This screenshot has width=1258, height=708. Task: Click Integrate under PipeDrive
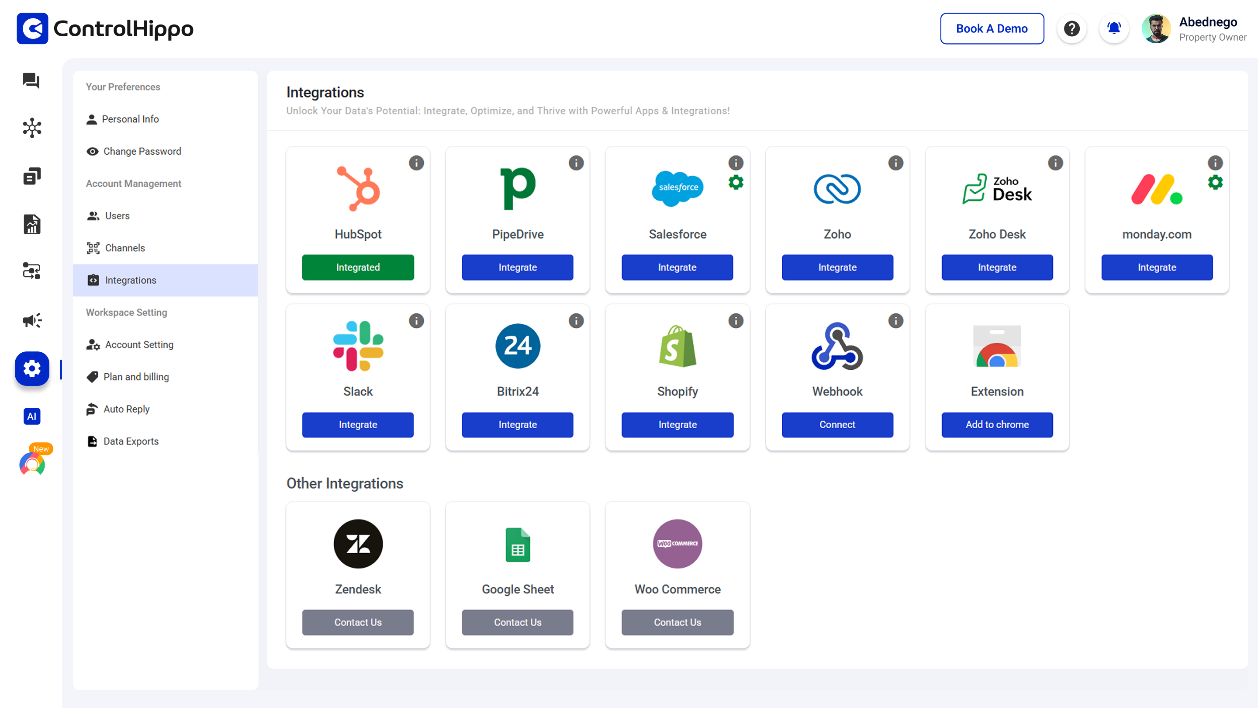pyautogui.click(x=517, y=267)
